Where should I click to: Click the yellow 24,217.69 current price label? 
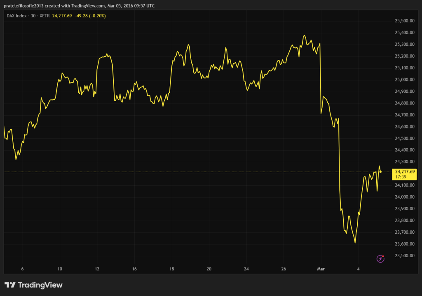(405, 171)
